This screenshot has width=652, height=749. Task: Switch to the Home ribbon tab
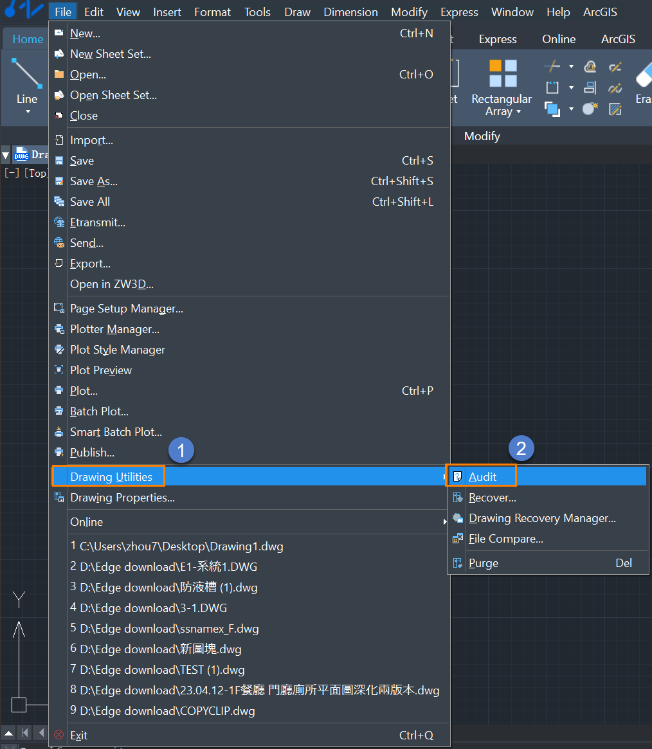(x=28, y=39)
